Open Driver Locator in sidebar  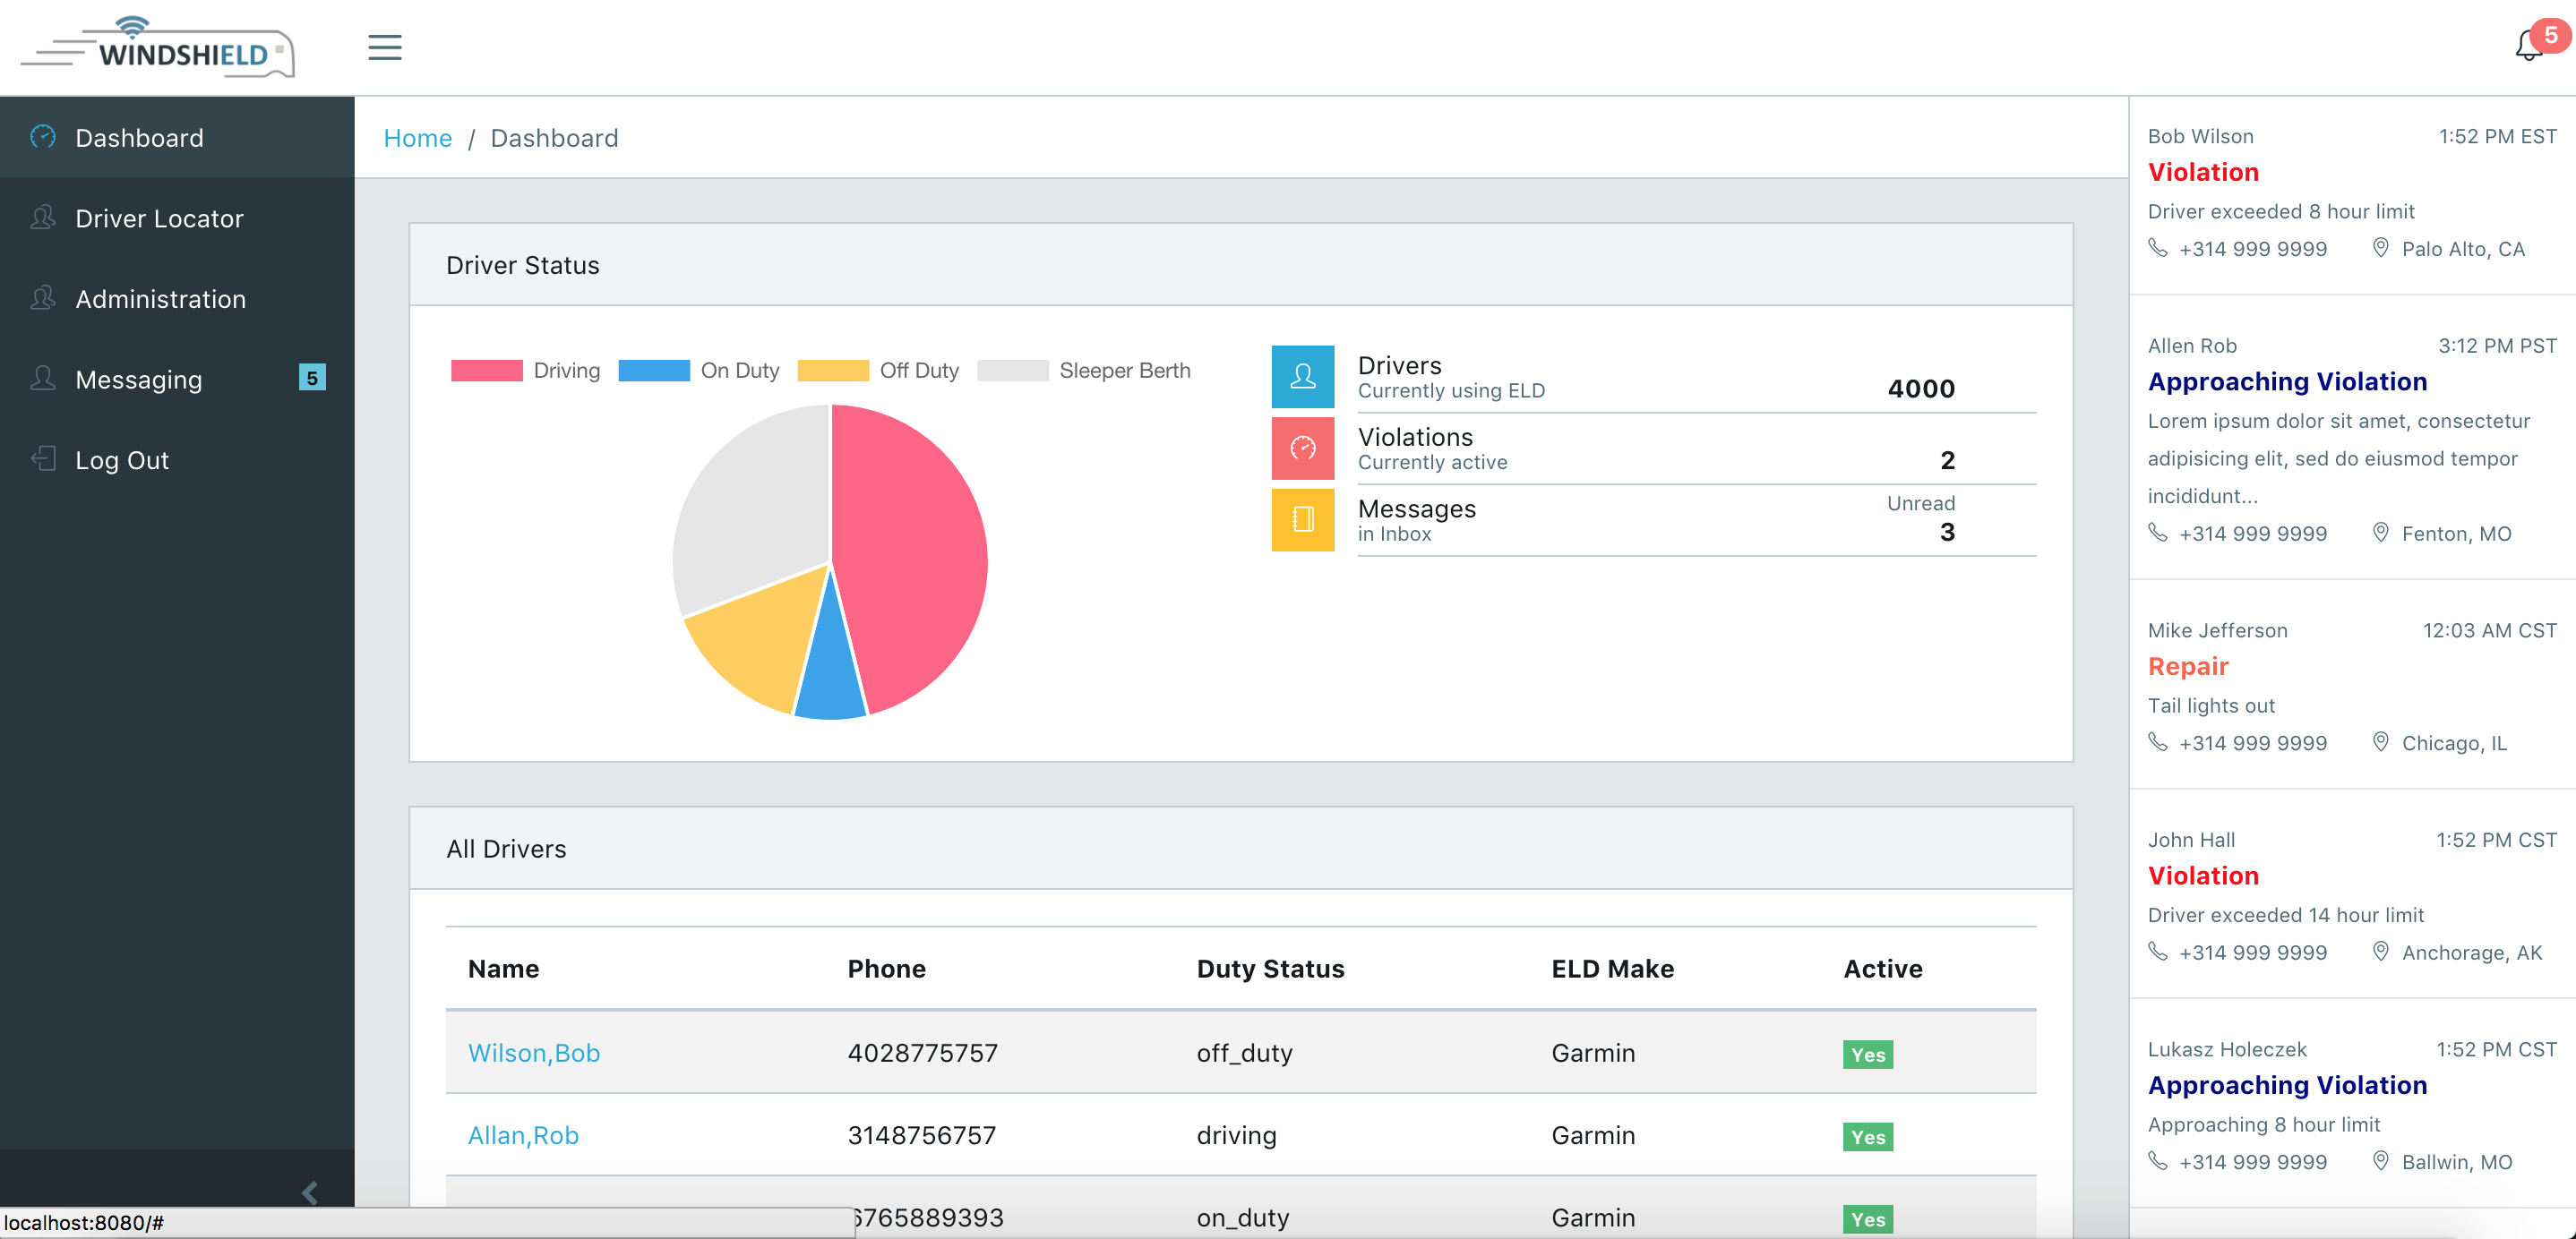[x=159, y=218]
